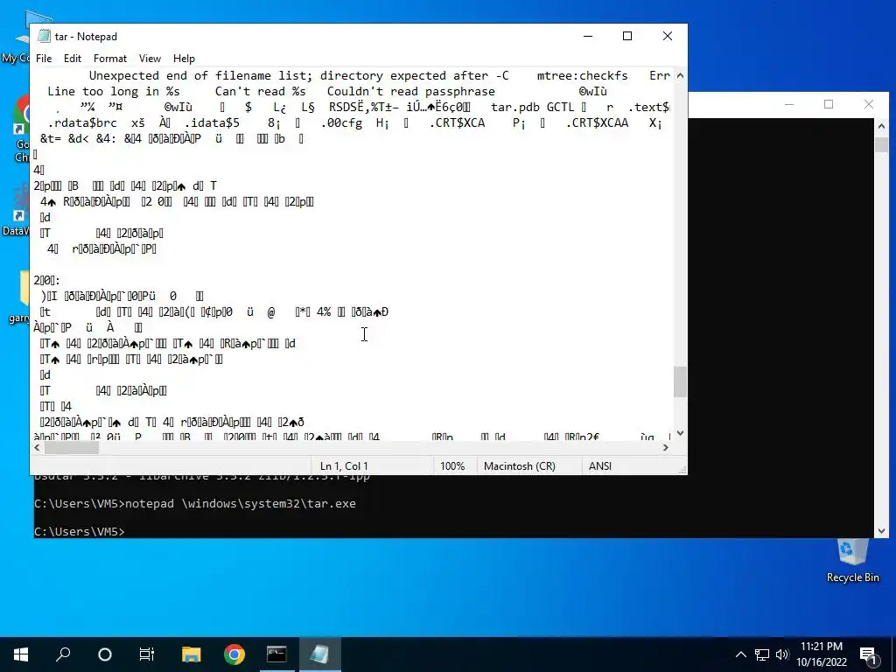Click the Notepad vertical scrollbar thumb
896x672 pixels.
(680, 381)
